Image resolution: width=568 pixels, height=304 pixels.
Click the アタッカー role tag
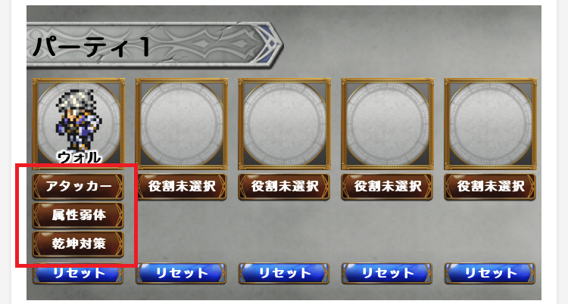[78, 187]
